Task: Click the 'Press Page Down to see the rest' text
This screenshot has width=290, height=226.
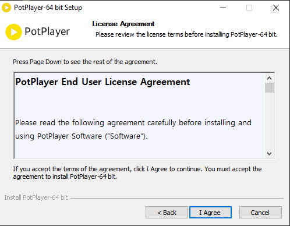Action: coord(85,62)
